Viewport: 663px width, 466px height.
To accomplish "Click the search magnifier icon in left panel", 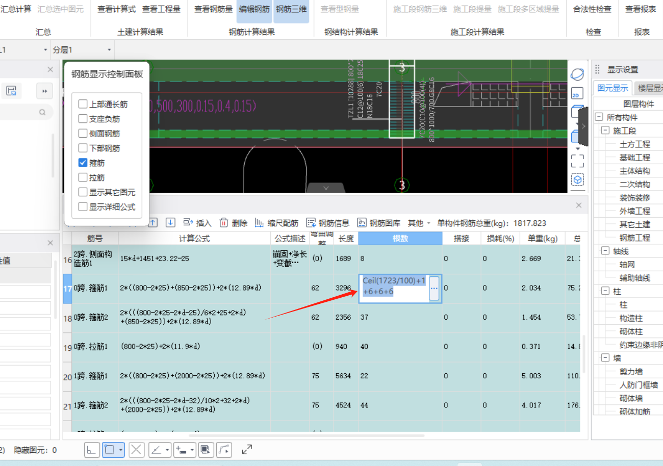I will (x=42, y=112).
